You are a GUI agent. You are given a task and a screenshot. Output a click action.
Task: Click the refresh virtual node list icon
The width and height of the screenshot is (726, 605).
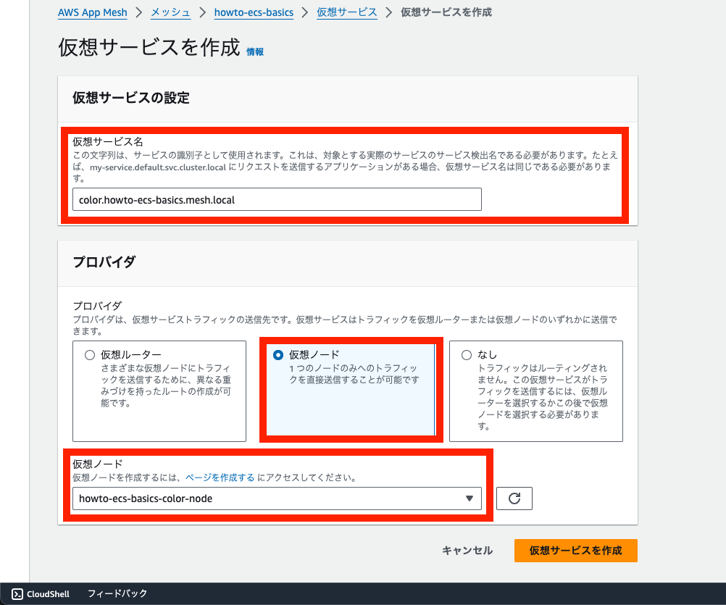tap(514, 498)
